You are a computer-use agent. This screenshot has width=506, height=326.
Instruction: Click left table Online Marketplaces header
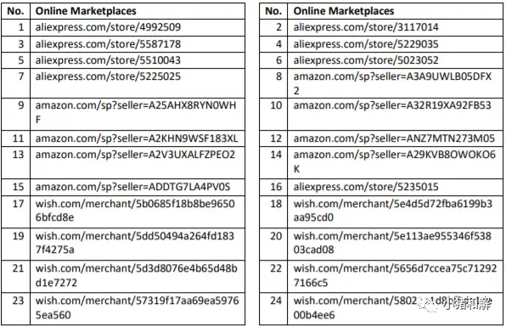coord(86,11)
